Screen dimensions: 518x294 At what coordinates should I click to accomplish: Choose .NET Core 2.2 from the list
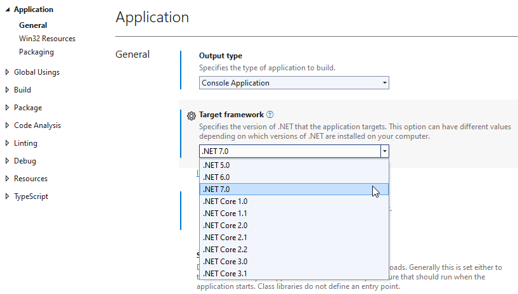coord(294,250)
